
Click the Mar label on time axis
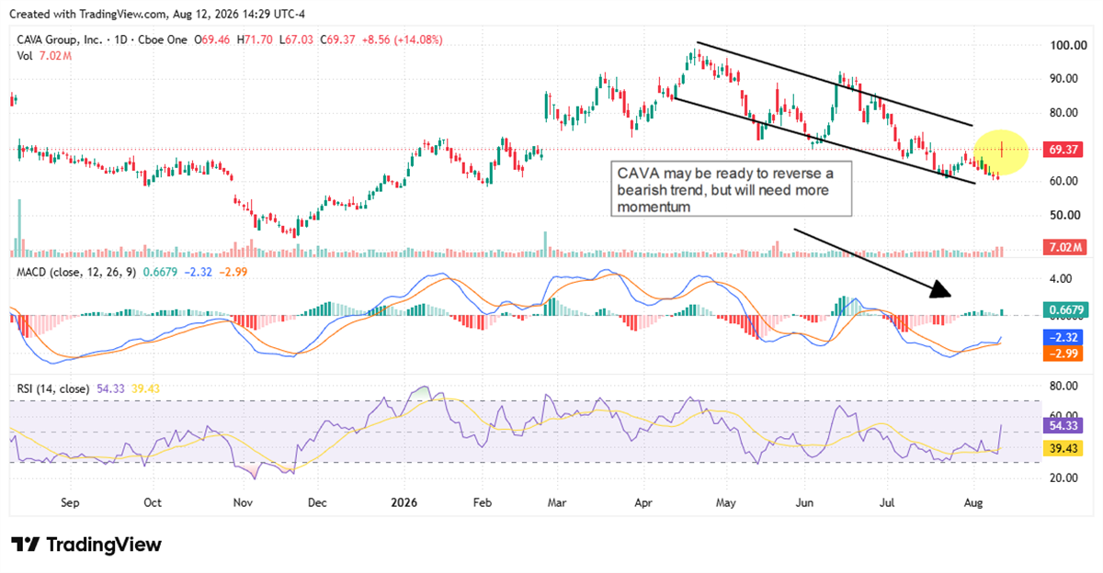click(558, 503)
